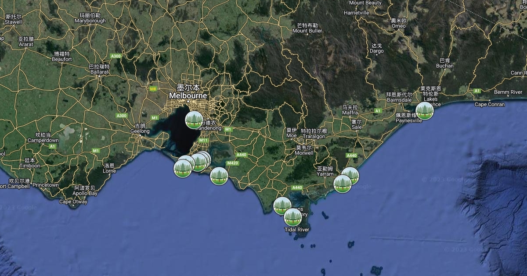
Task: Click the park marker northwest of Tidal River marker
Action: (282, 205)
